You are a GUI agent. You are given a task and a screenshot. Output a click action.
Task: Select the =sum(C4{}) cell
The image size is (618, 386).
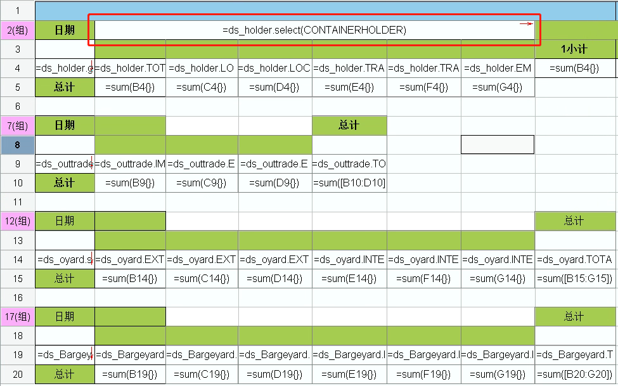202,87
